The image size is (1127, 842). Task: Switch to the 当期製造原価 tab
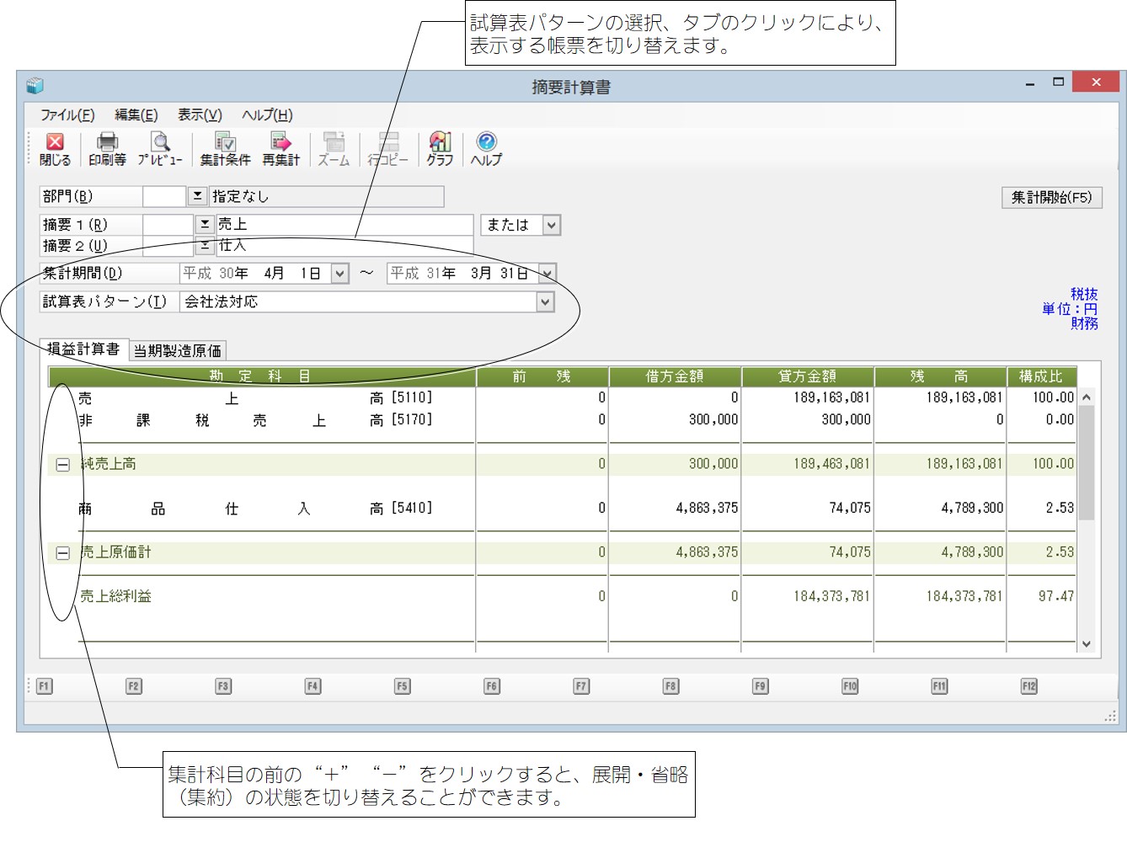click(x=178, y=351)
